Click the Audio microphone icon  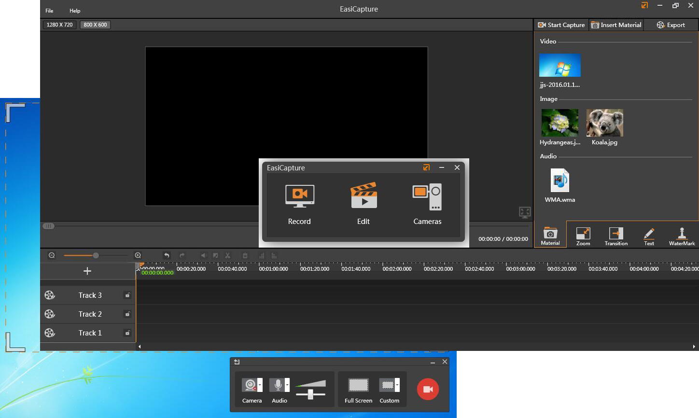[277, 385]
